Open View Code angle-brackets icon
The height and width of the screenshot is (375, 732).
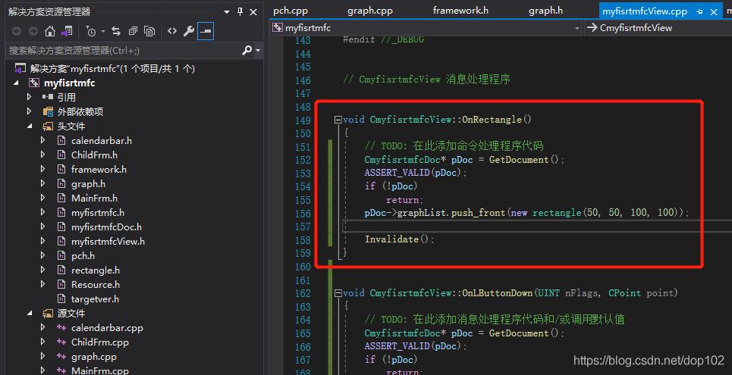click(x=172, y=31)
